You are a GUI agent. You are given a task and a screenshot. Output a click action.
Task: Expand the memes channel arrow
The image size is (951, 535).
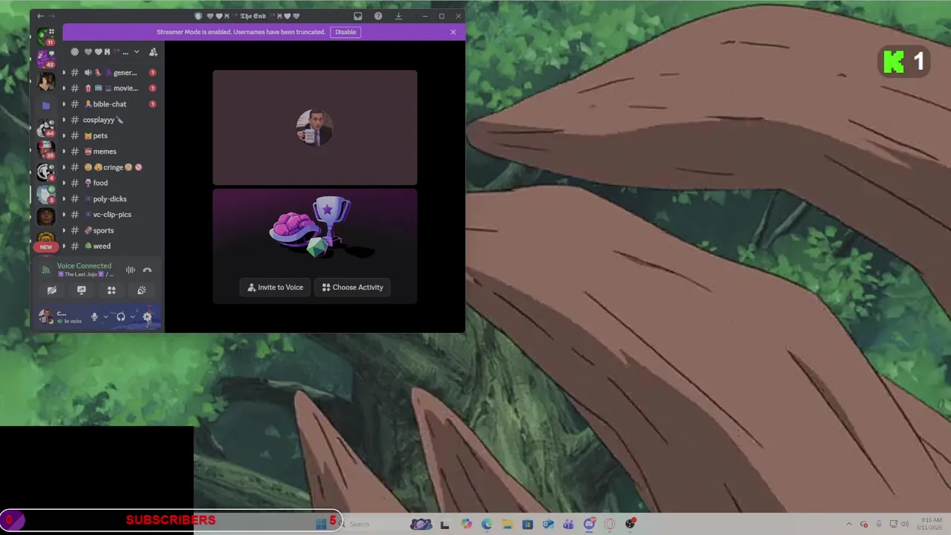64,152
